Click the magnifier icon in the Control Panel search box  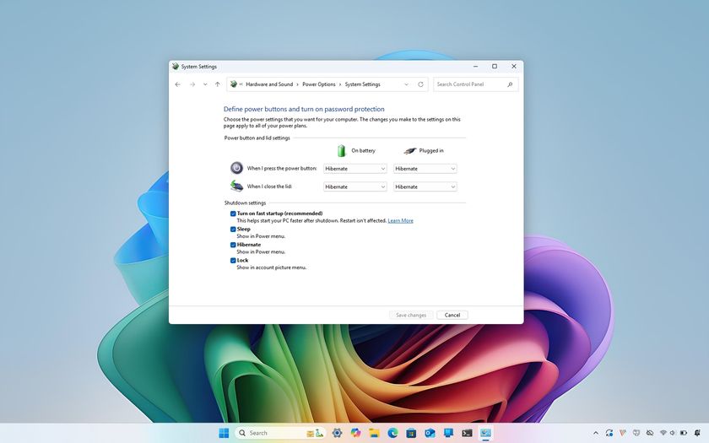pos(510,84)
